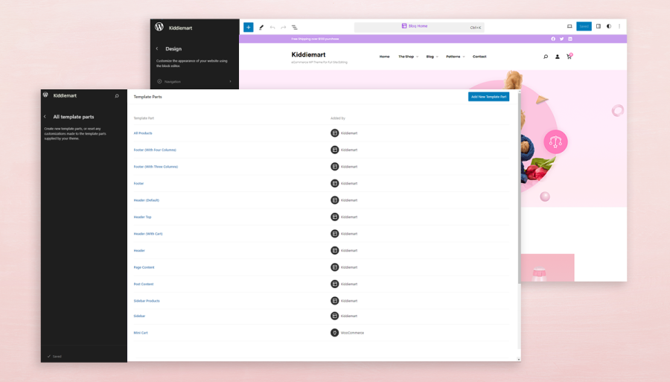Click the Blog Home command bar field

tap(419, 27)
